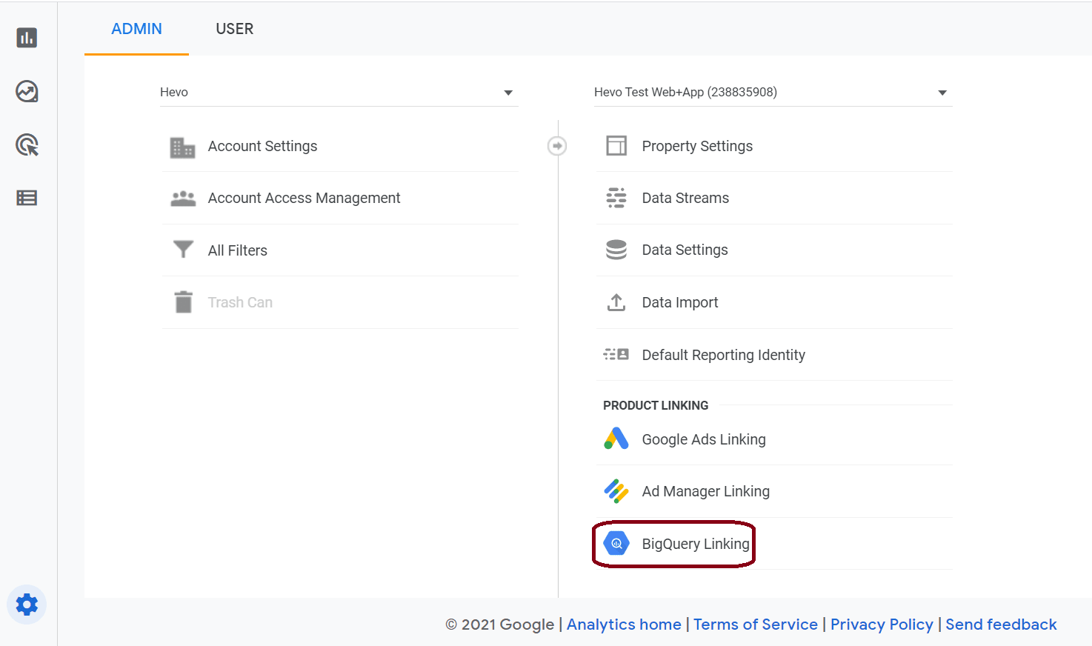This screenshot has height=646, width=1092.
Task: Follow the Analytics home footer link
Action: [x=624, y=625]
